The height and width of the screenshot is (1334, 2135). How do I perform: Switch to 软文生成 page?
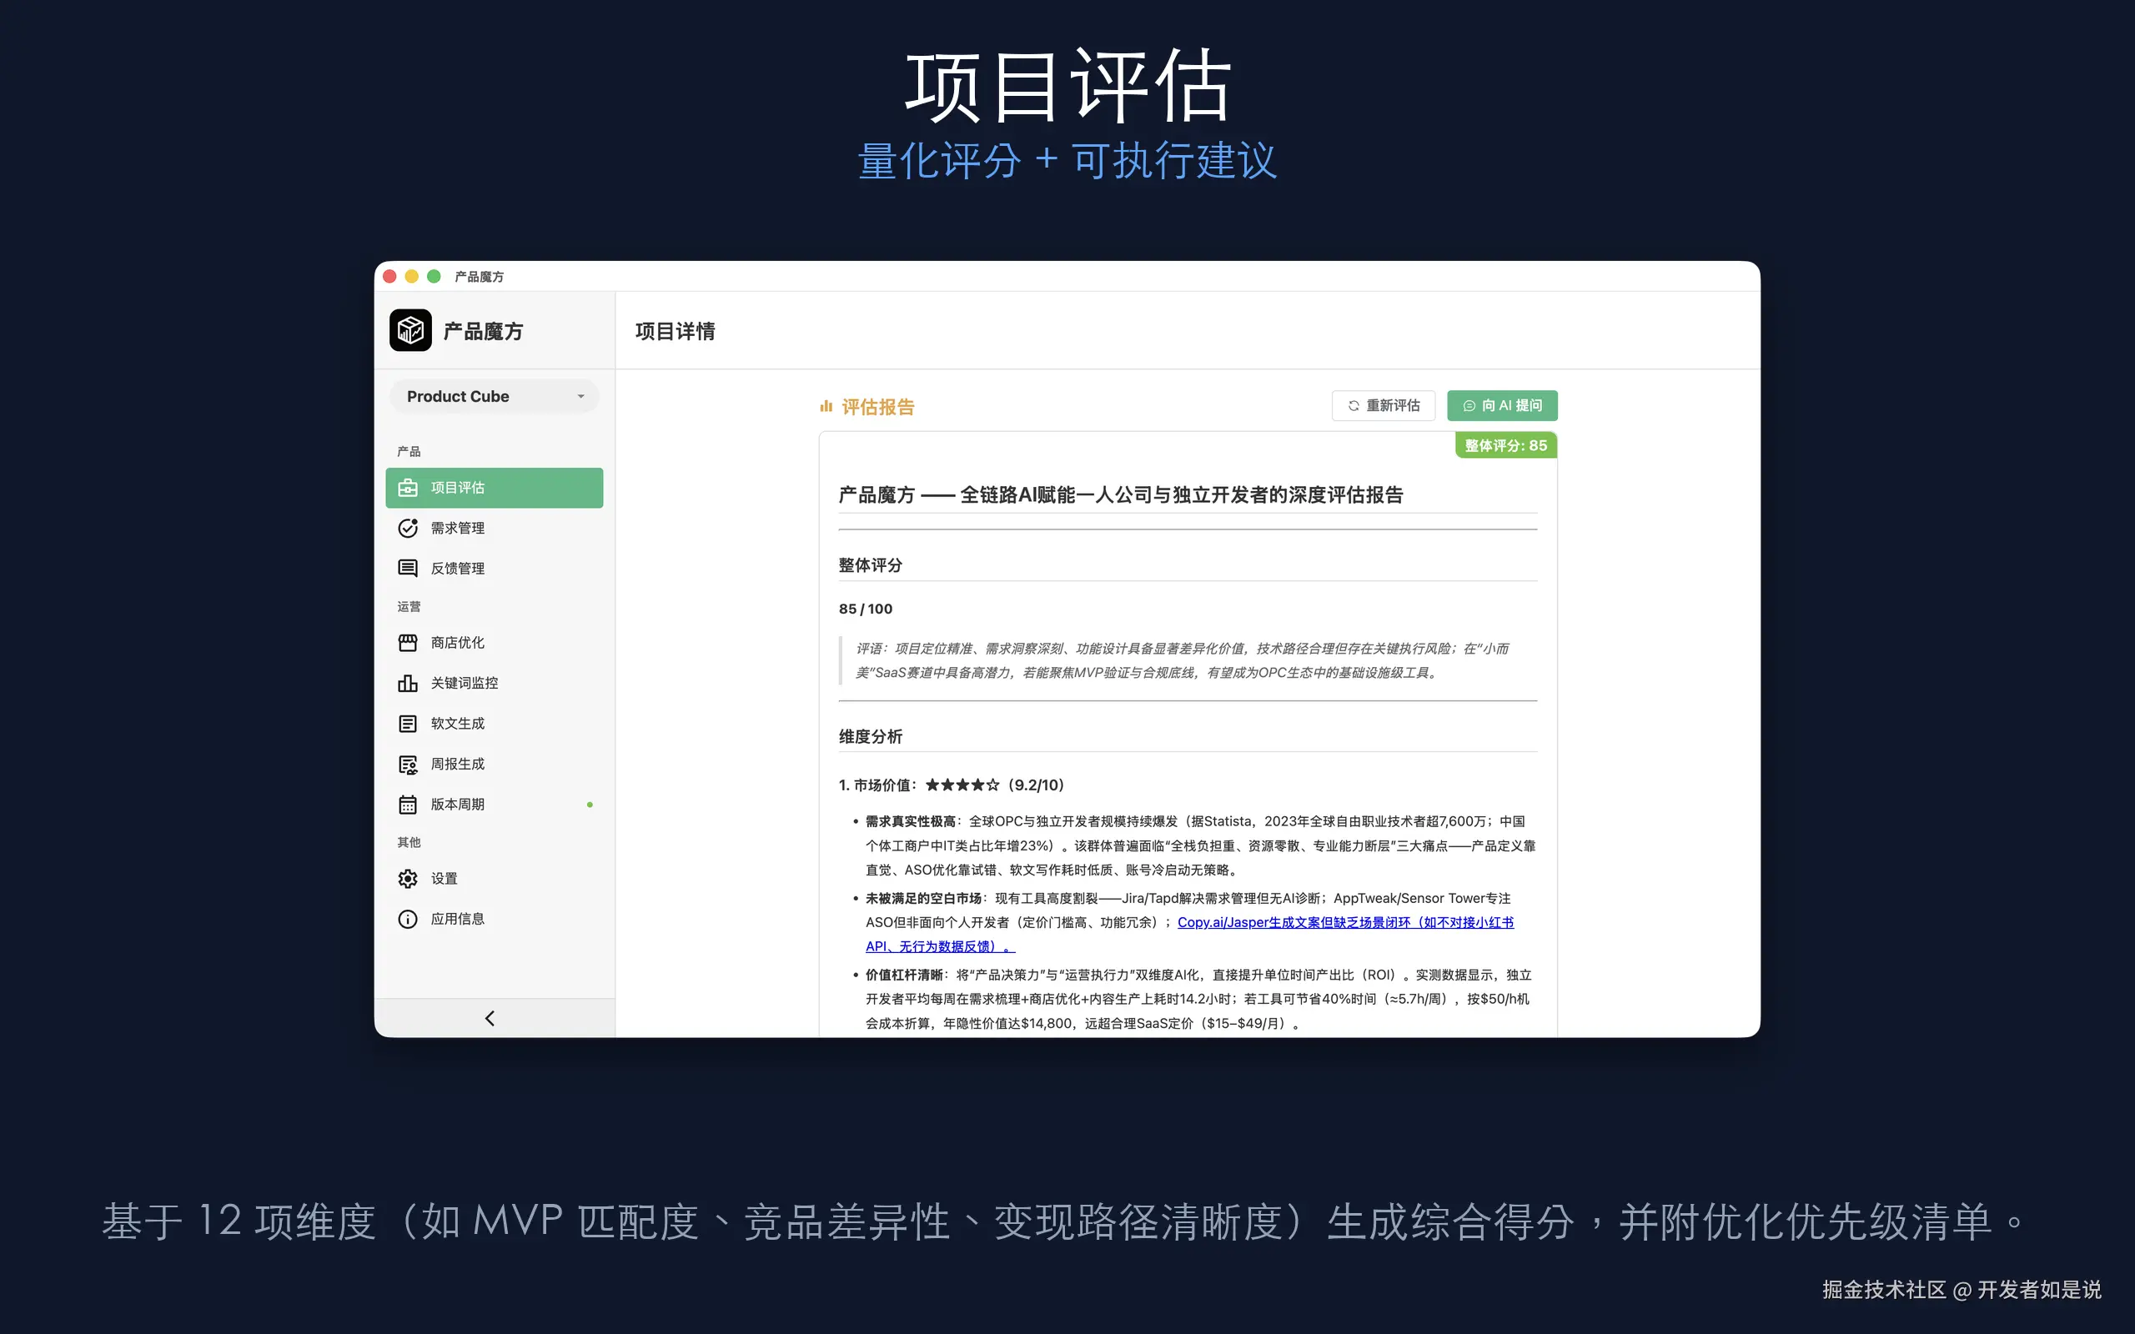pos(494,724)
